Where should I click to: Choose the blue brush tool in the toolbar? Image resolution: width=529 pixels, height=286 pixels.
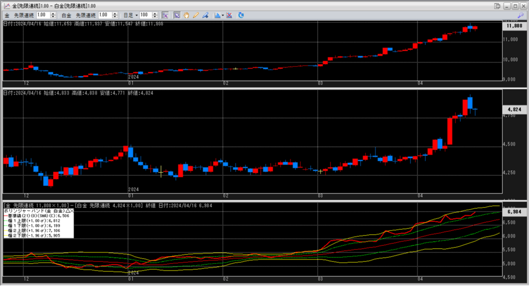205,15
